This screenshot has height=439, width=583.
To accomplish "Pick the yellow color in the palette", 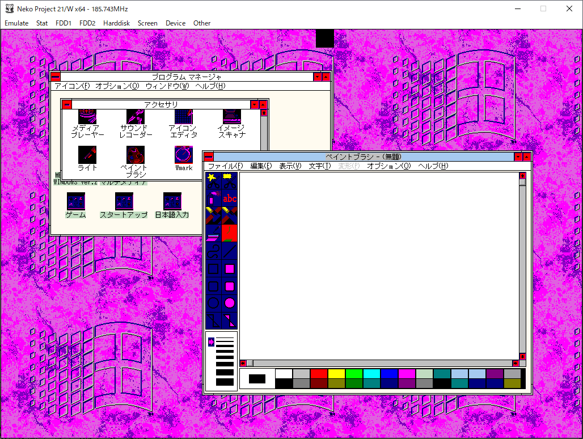I will pos(336,374).
